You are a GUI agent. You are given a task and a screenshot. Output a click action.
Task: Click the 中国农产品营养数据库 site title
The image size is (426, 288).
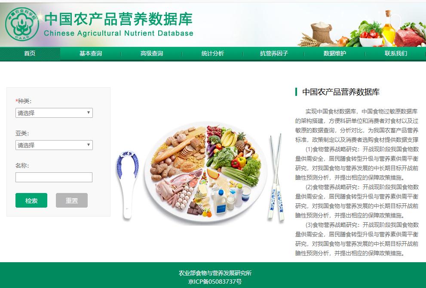[x=119, y=19]
